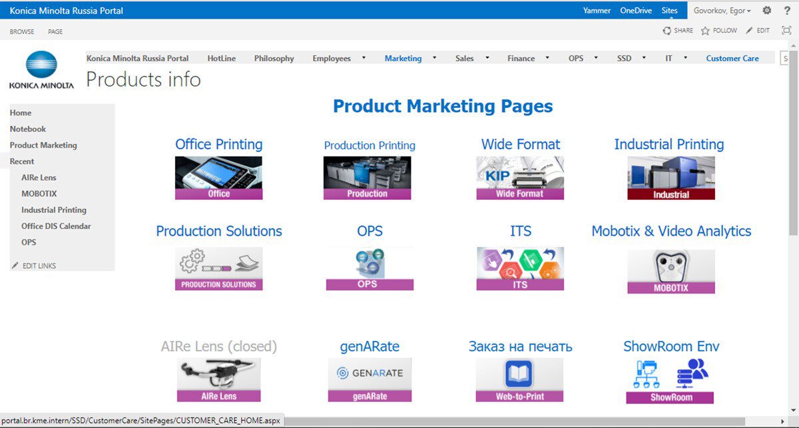799x428 pixels.
Task: Click the Mobotix & Video Analytics link
Action: [x=671, y=231]
